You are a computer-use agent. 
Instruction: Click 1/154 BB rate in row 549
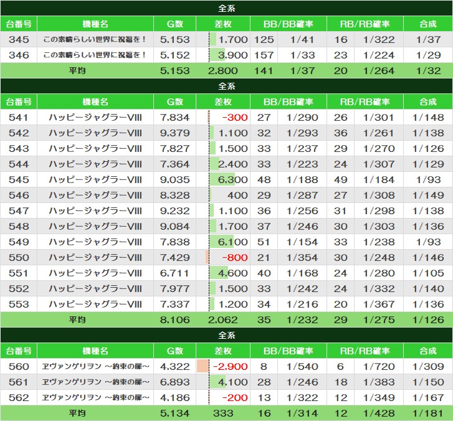pos(302,242)
